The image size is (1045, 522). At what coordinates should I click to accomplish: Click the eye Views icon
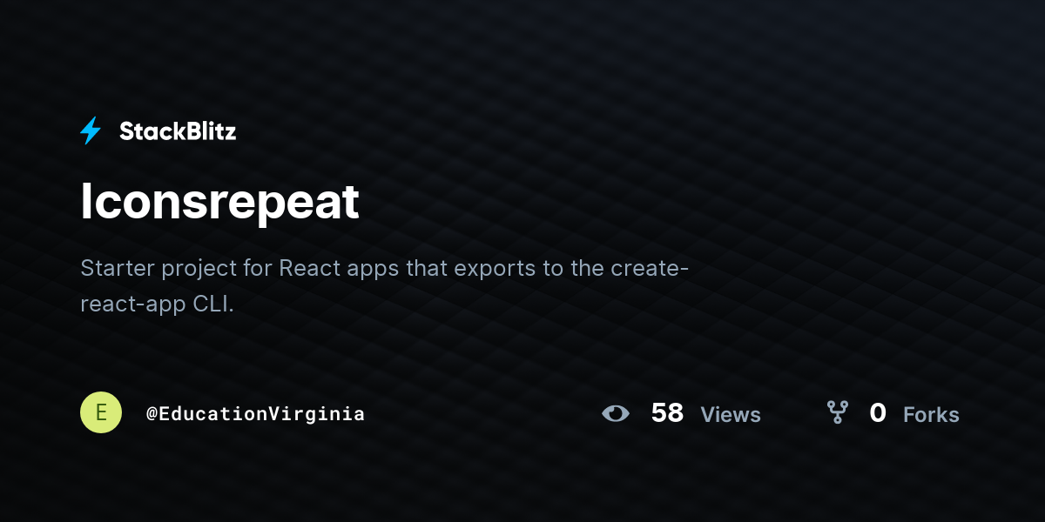coord(616,413)
